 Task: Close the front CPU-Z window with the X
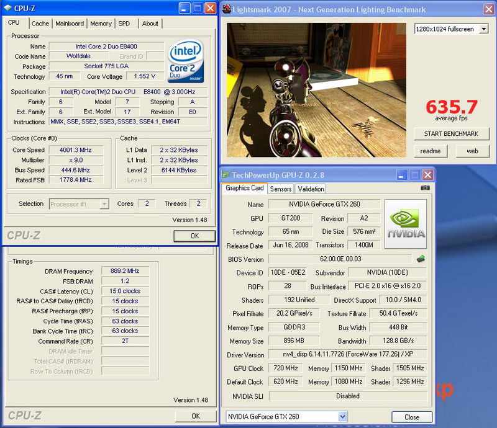210,8
